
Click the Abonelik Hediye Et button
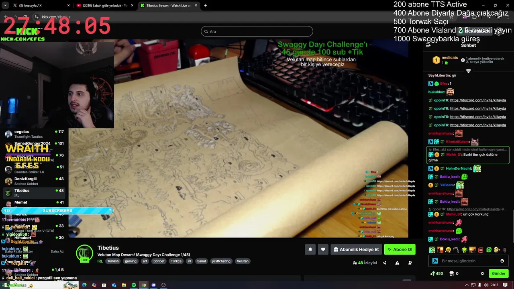click(356, 249)
